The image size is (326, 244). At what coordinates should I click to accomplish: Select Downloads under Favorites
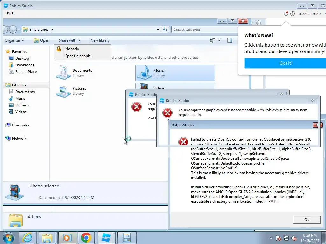pos(25,65)
